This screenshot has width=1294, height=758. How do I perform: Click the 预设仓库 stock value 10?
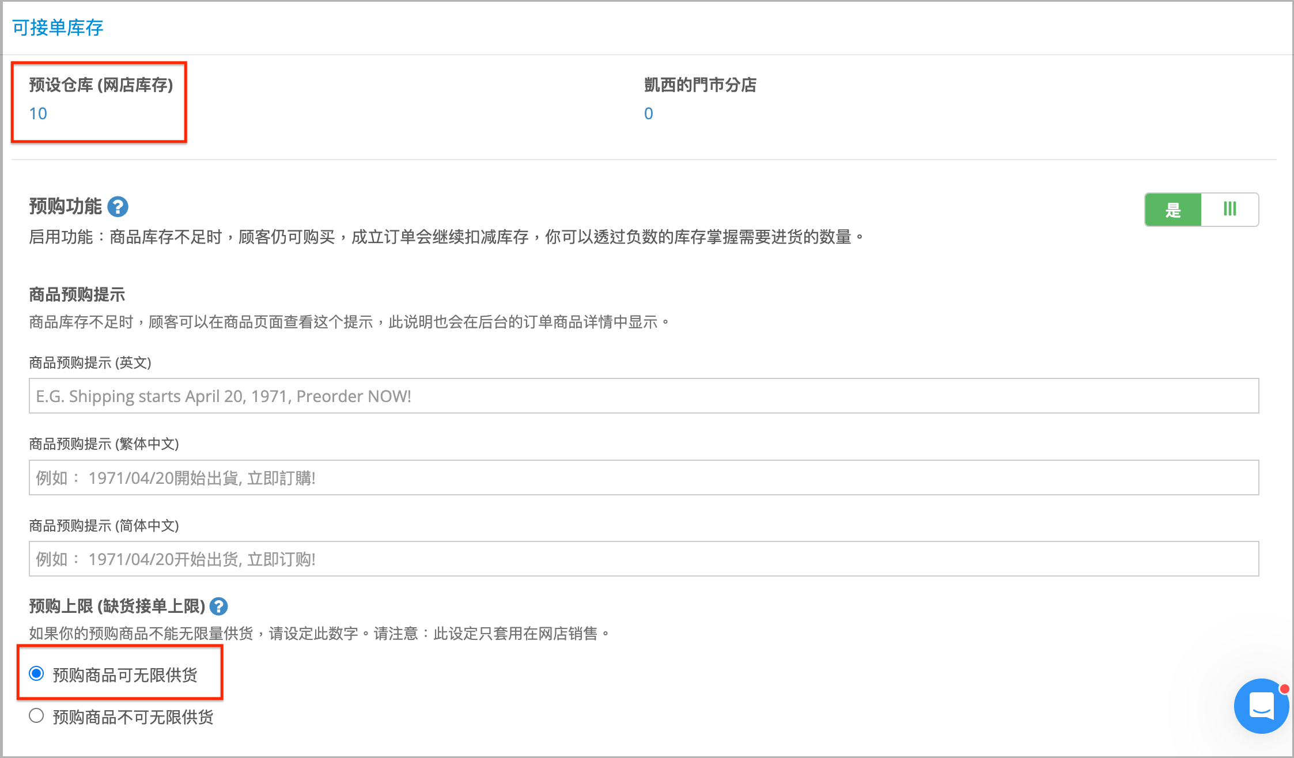pos(38,113)
